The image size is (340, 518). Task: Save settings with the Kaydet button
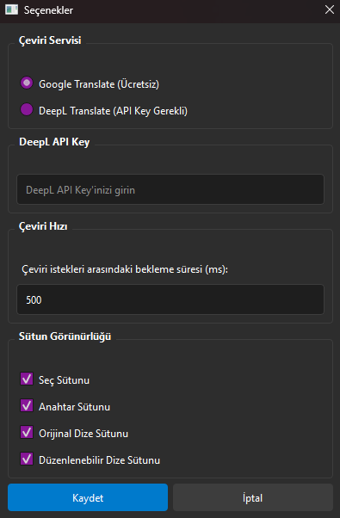tap(88, 497)
